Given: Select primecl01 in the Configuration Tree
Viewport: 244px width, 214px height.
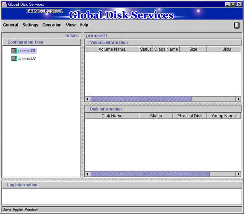Looking at the screenshot, I should [27, 51].
